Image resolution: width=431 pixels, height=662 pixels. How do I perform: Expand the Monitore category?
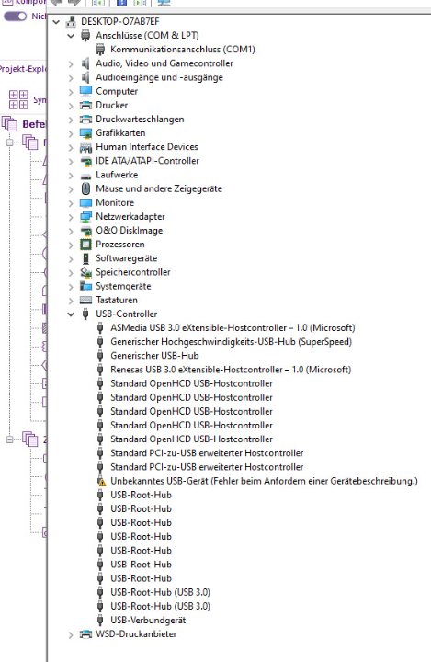(71, 202)
